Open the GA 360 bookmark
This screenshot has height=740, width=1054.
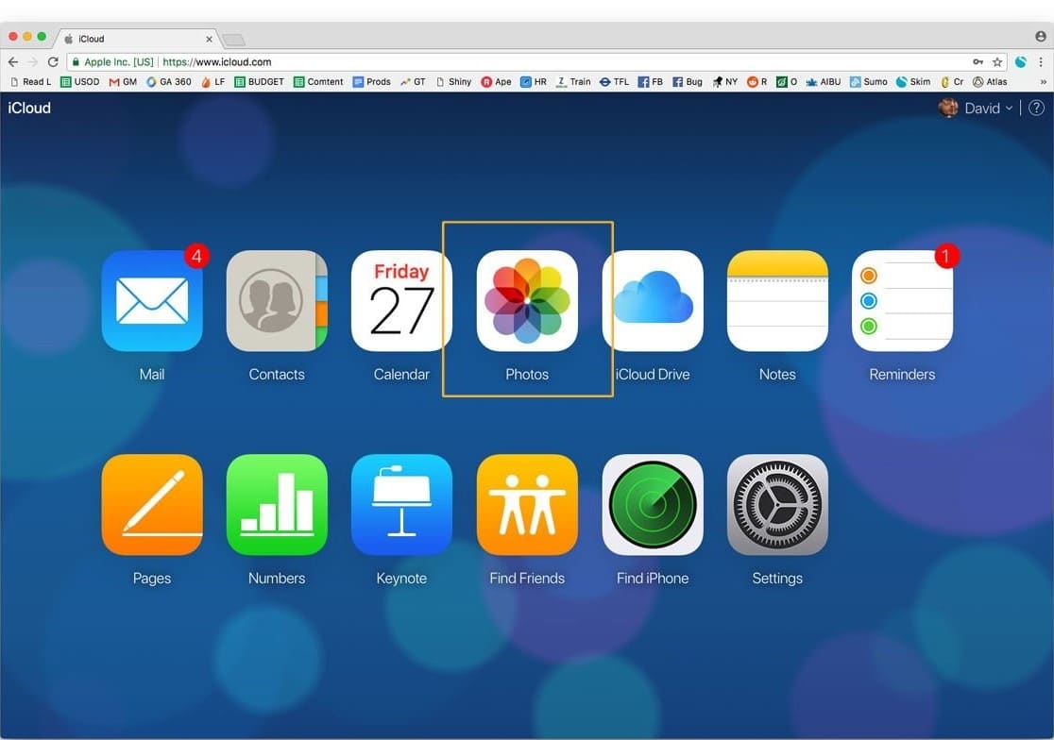click(169, 82)
